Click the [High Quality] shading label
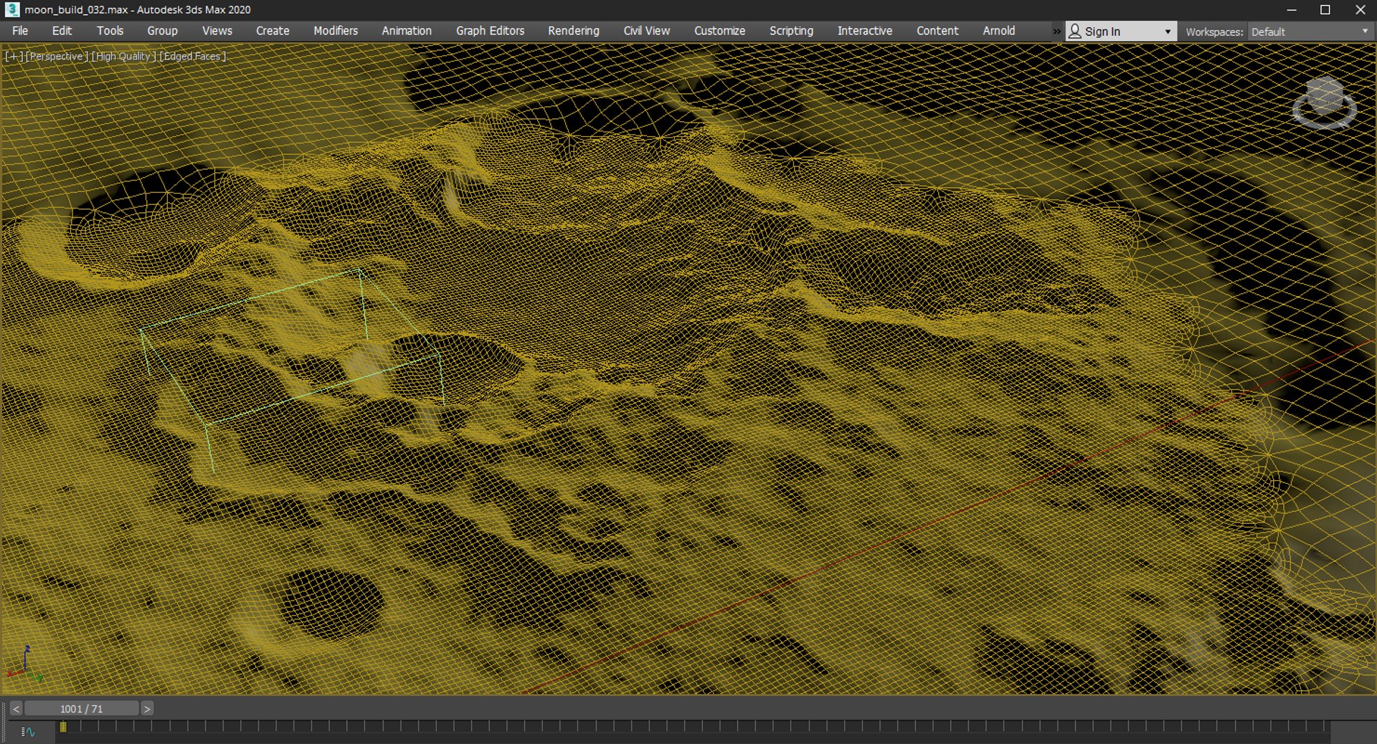Image resolution: width=1377 pixels, height=744 pixels. (123, 56)
